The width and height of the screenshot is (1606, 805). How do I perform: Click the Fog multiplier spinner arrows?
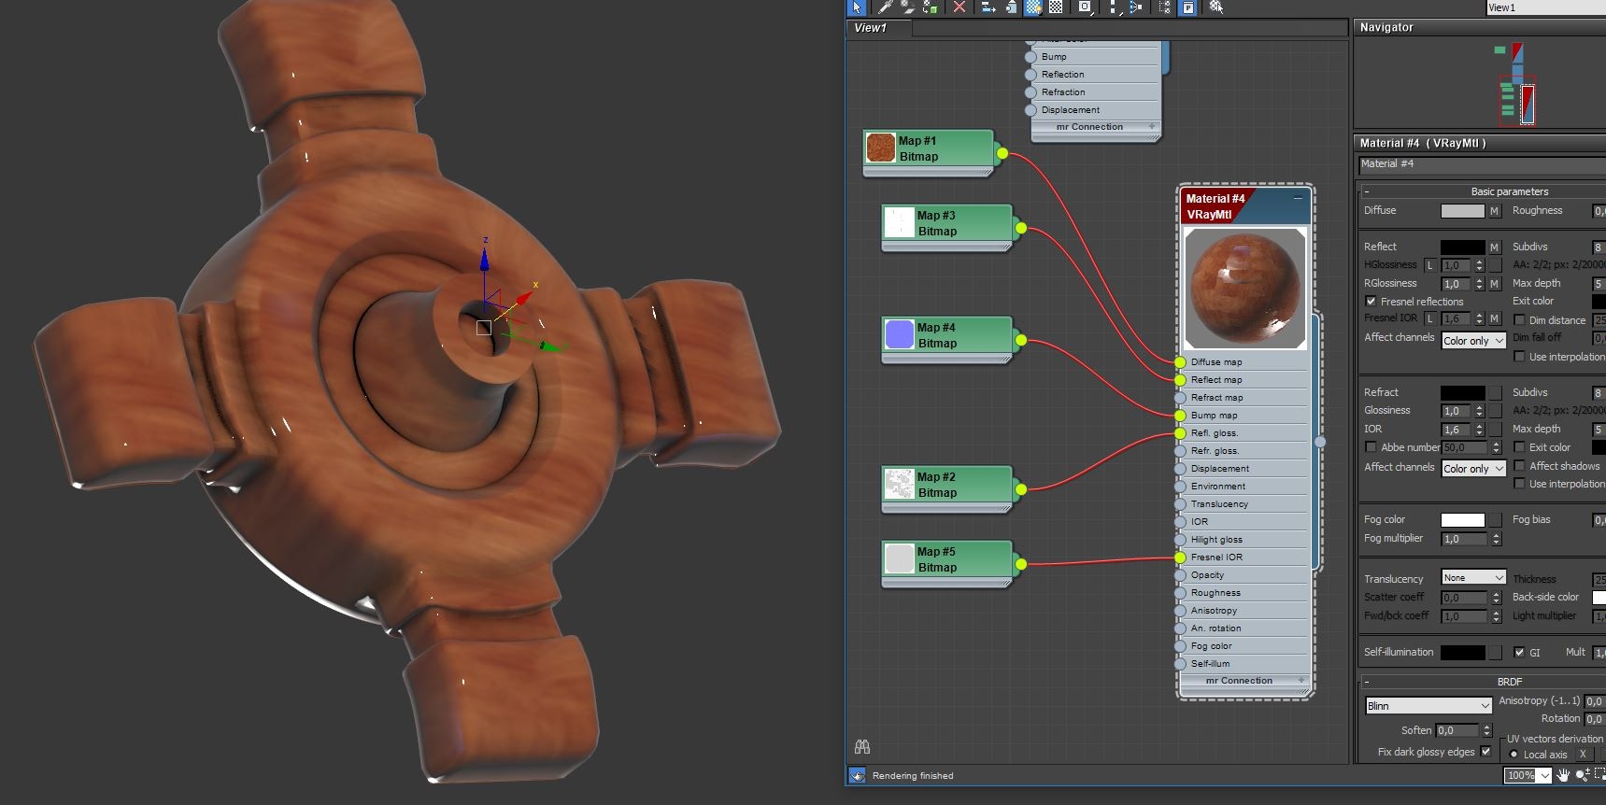point(1496,539)
